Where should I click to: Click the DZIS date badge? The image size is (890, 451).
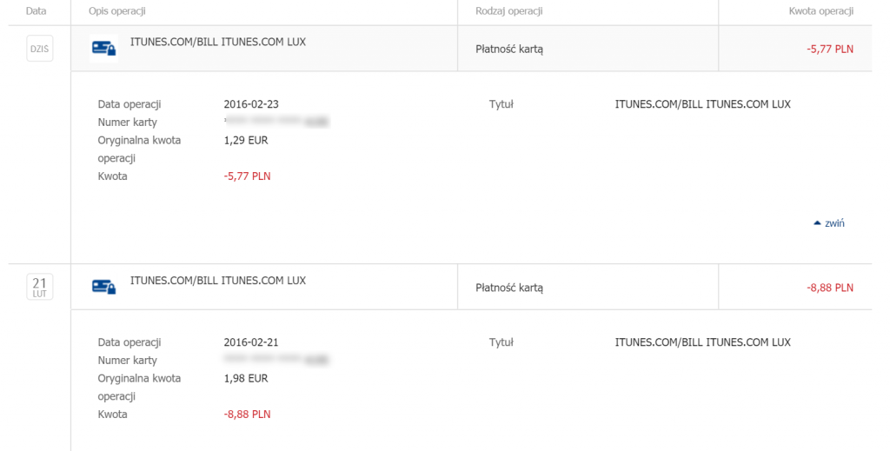click(x=40, y=49)
